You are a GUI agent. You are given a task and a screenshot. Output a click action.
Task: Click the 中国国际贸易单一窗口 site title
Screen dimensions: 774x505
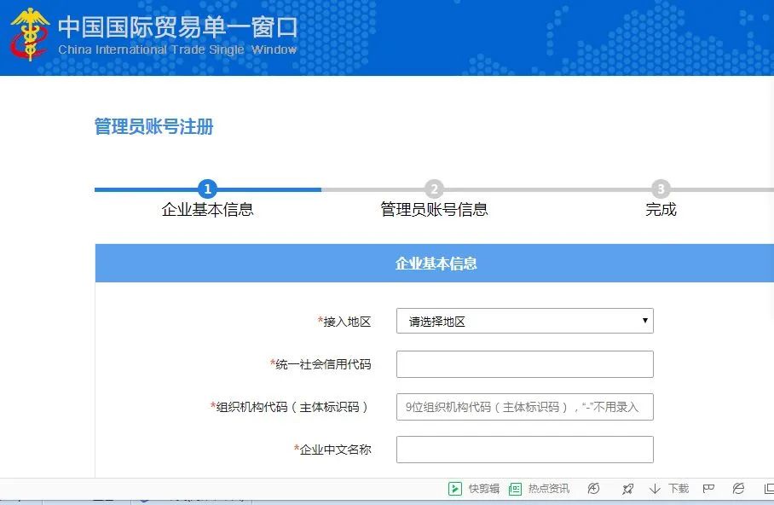177,27
